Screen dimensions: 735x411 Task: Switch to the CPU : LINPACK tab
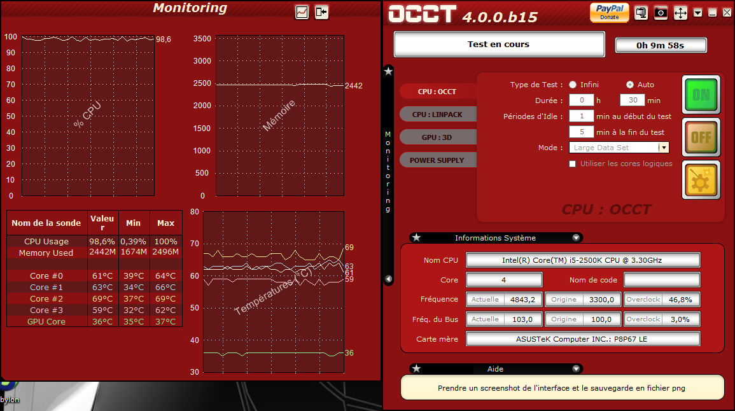pyautogui.click(x=437, y=115)
